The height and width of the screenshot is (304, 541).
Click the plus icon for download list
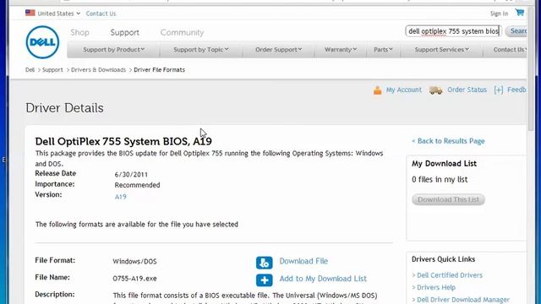(x=265, y=280)
